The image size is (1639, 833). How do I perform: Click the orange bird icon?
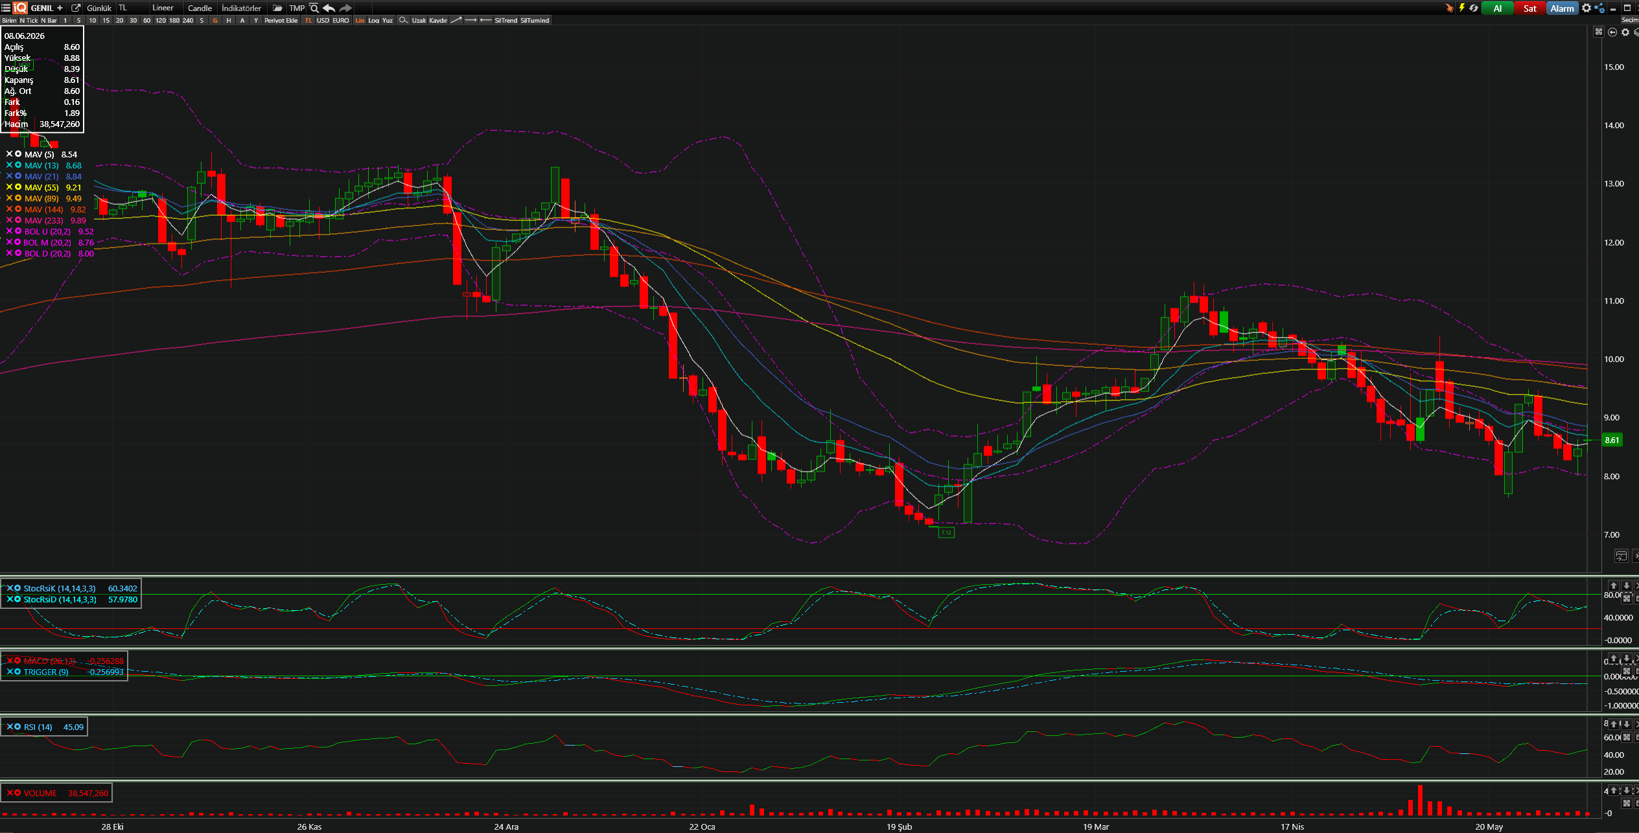tap(1449, 8)
